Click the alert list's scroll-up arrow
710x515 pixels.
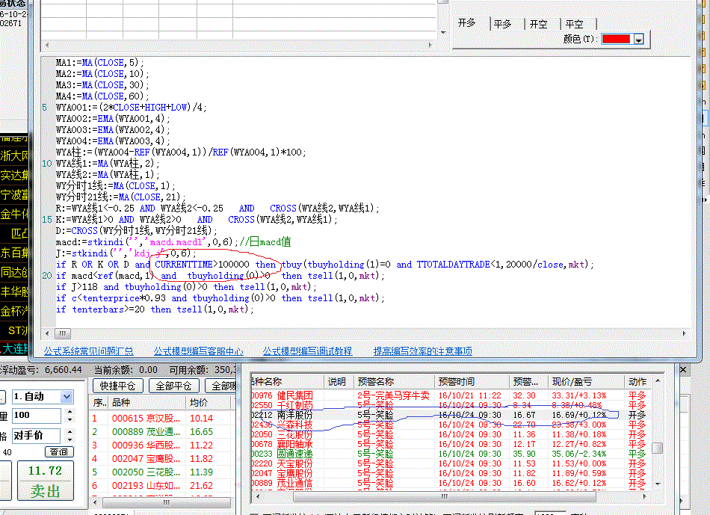(x=658, y=381)
